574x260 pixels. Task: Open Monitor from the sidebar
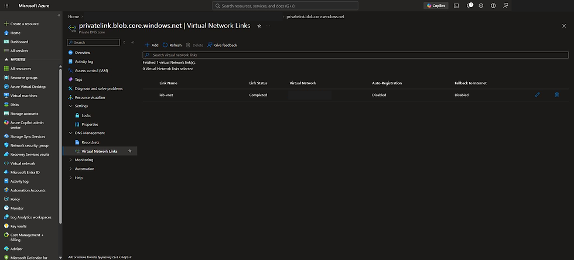pos(13,208)
